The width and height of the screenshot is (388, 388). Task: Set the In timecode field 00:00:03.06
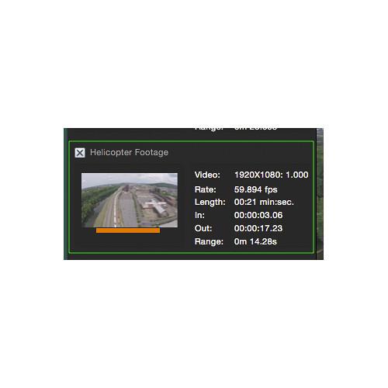click(258, 215)
